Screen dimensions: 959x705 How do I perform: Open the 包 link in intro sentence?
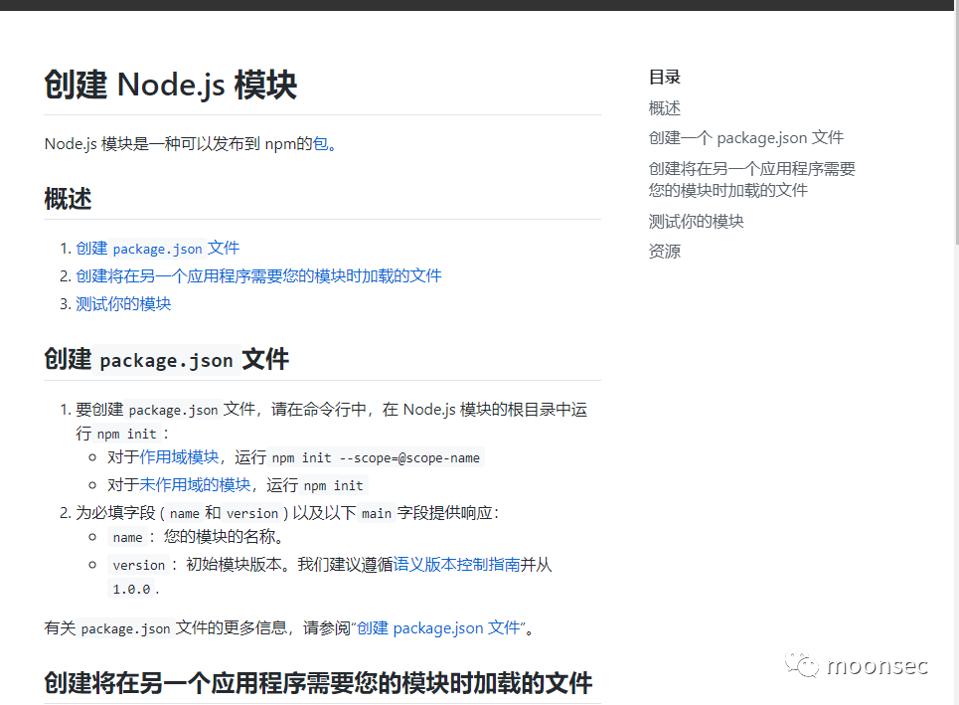(x=320, y=144)
